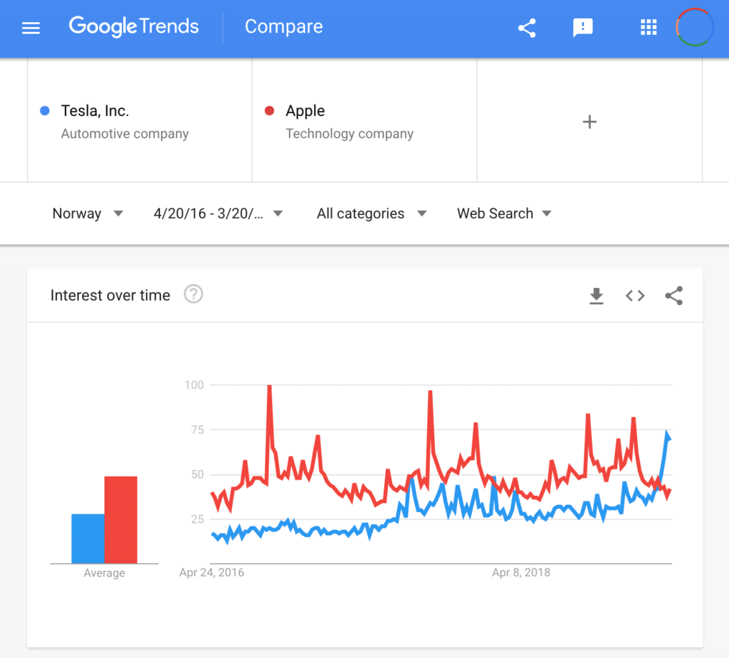Open the embed chart code icon

tap(634, 295)
